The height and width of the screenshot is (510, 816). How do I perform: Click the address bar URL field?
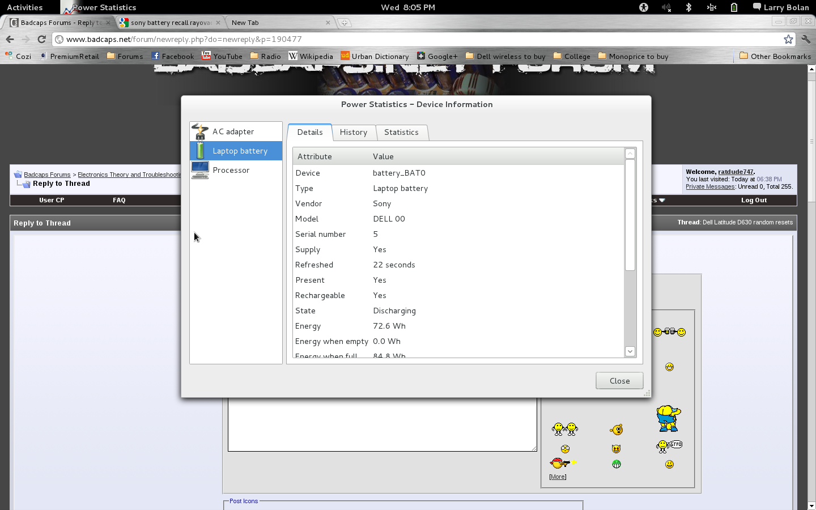point(419,39)
